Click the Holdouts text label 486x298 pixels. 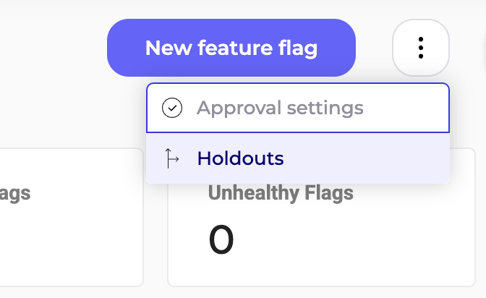click(x=240, y=158)
